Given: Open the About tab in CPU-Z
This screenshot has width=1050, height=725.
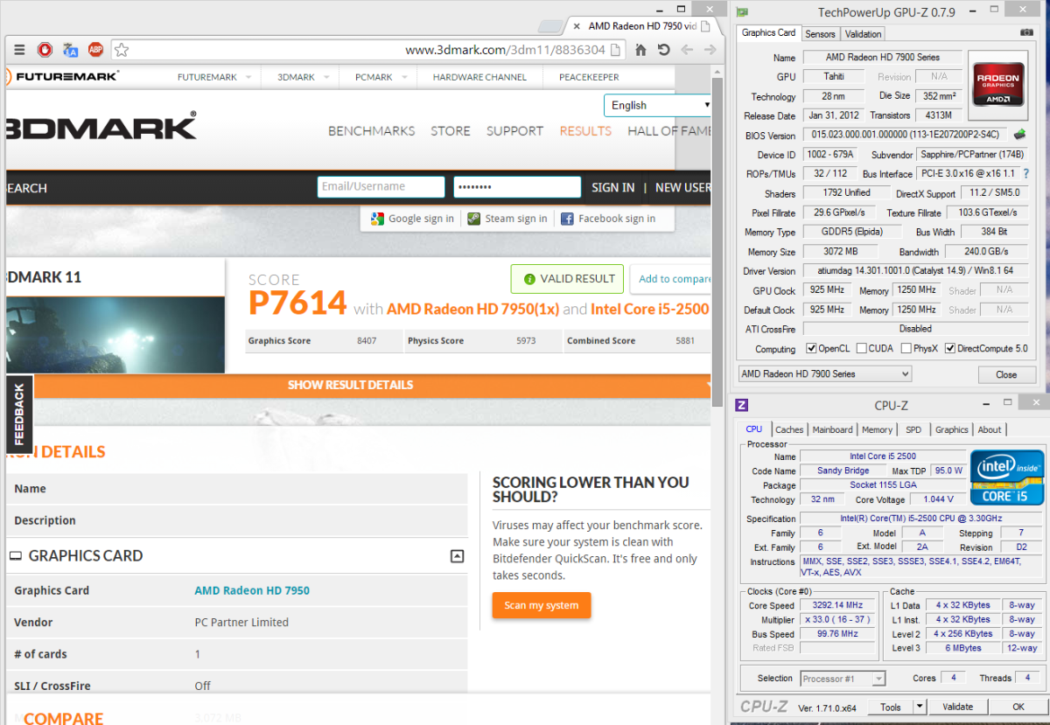Looking at the screenshot, I should click(x=990, y=429).
